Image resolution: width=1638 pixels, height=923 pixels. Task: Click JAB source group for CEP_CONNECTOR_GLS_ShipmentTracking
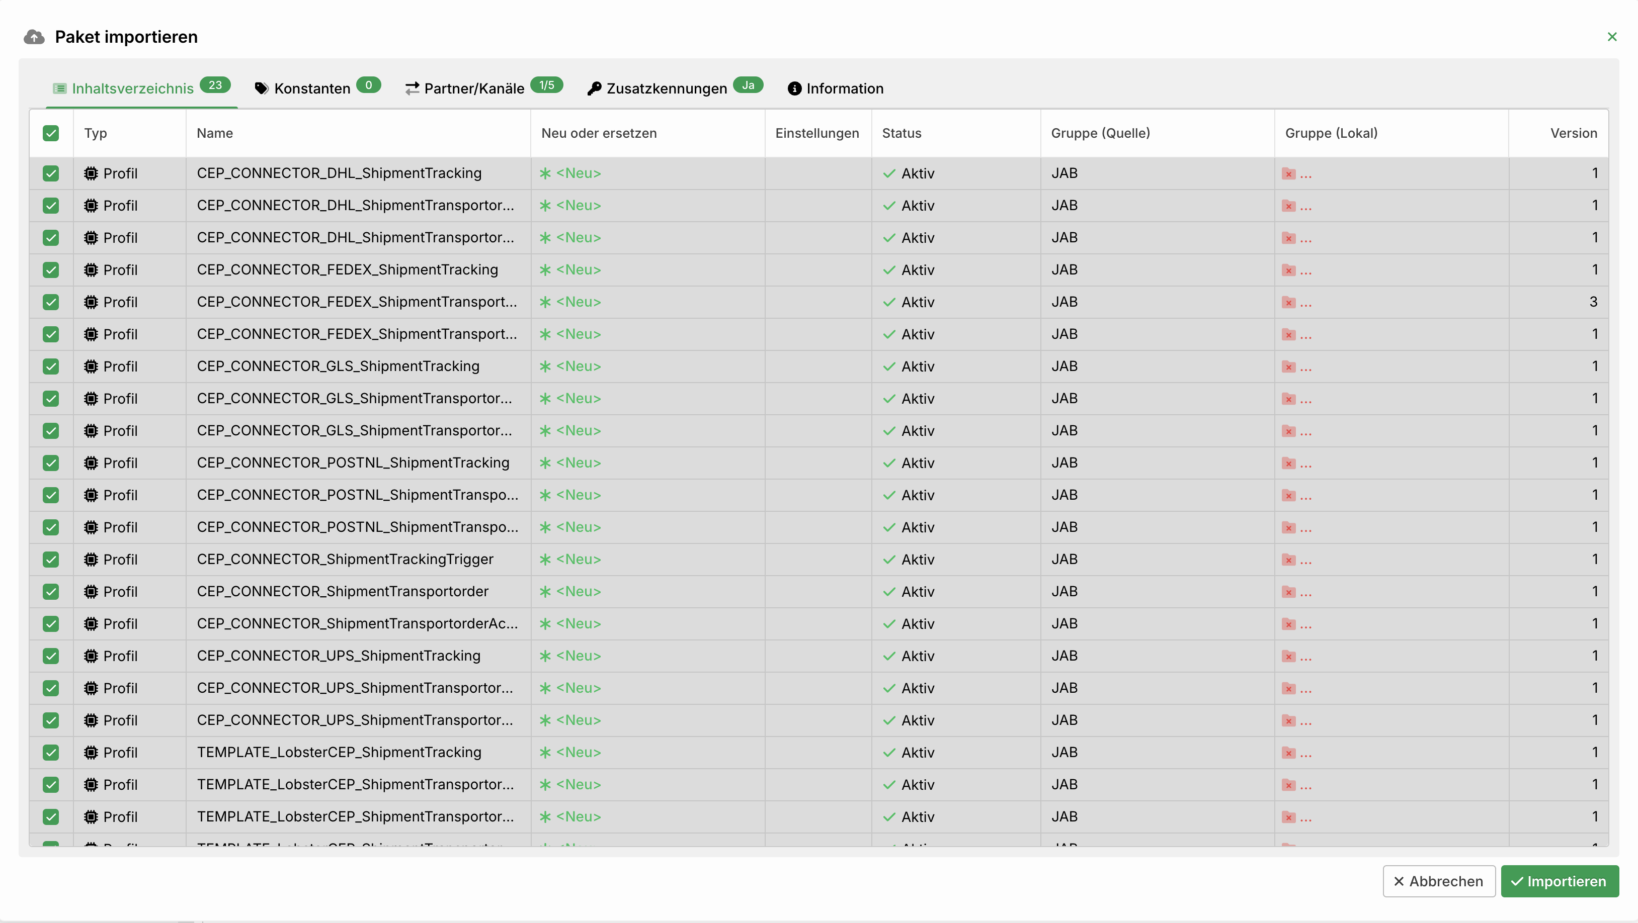click(1064, 366)
